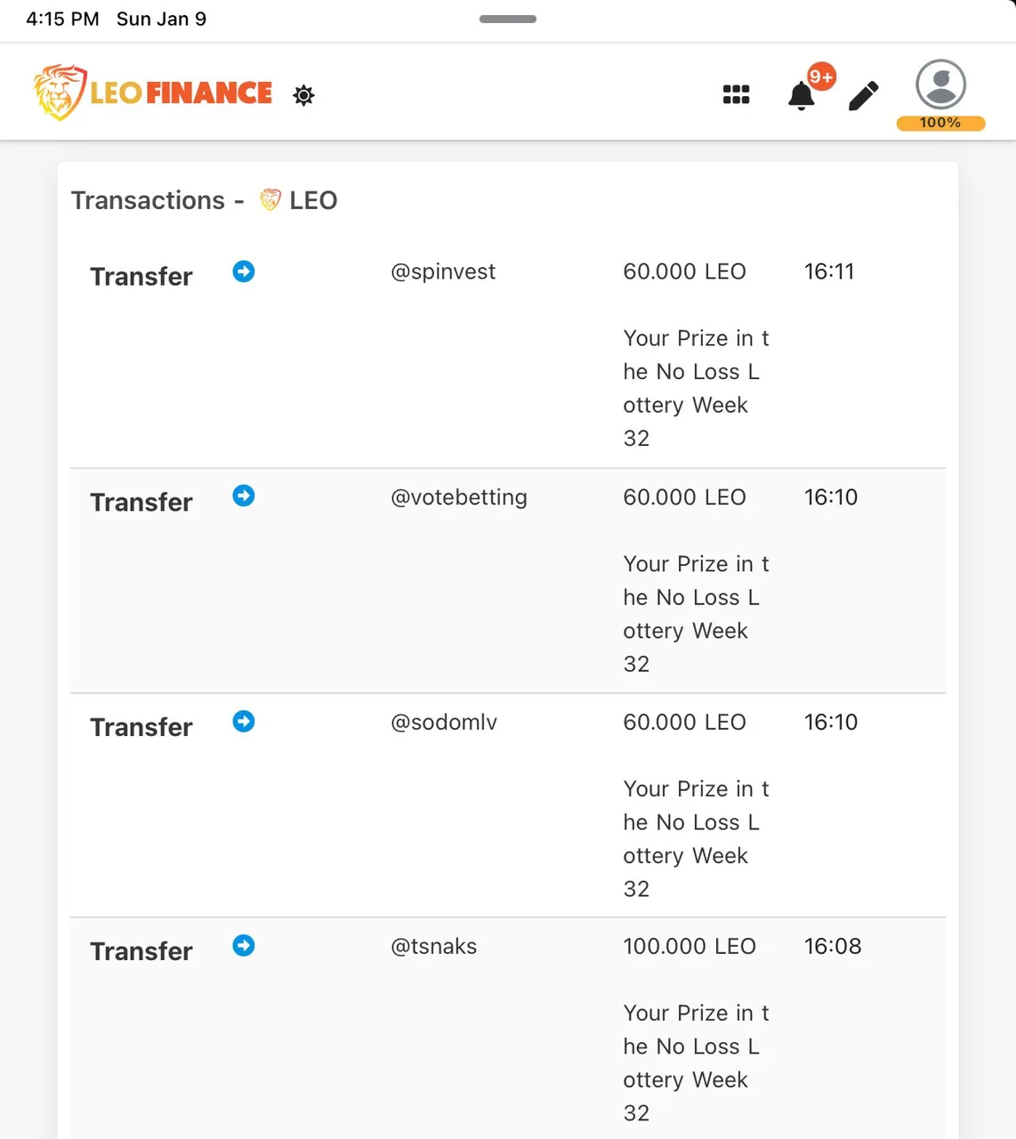Screen dimensions: 1016x1139
Task: Click the 16:11 timestamp on the spinvest transfer
Action: tap(829, 271)
